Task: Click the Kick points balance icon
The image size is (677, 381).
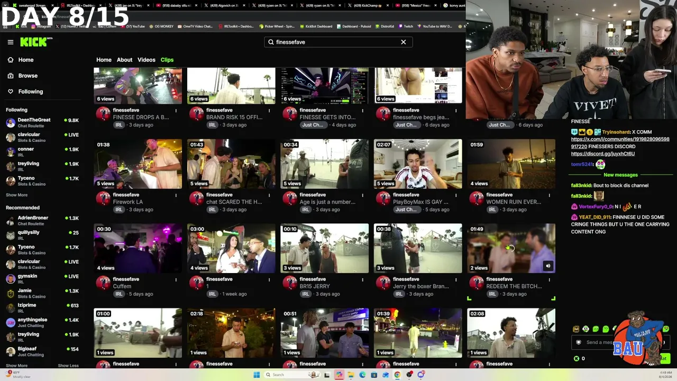Action: 577,359
